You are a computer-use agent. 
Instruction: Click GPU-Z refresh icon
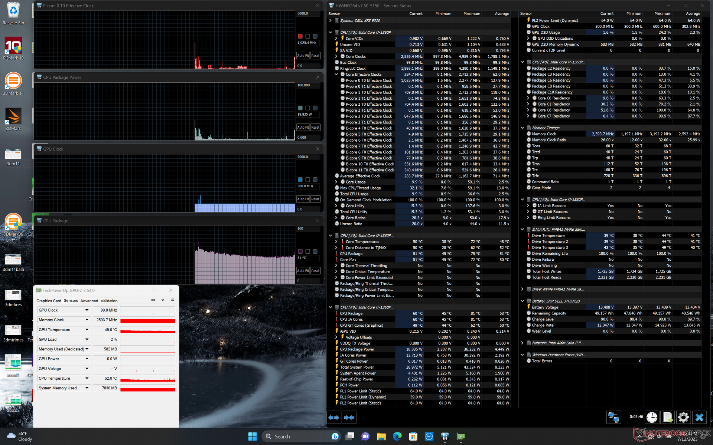tap(163, 300)
